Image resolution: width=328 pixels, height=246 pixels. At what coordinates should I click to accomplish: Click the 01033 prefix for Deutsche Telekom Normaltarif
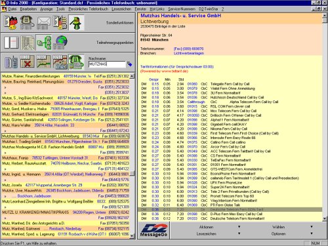(192, 218)
